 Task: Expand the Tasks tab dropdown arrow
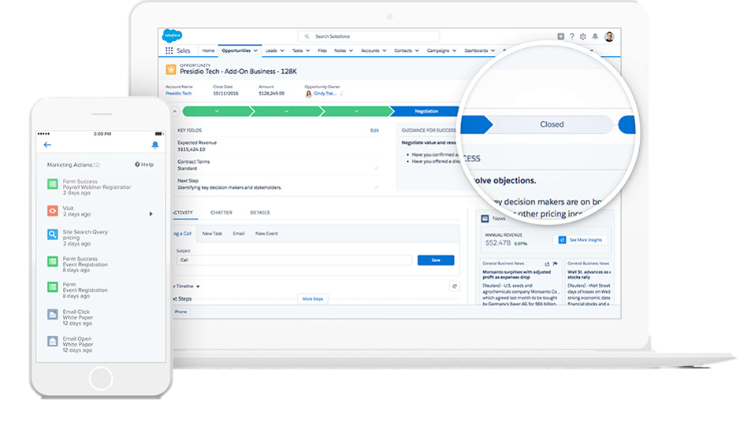coord(307,50)
